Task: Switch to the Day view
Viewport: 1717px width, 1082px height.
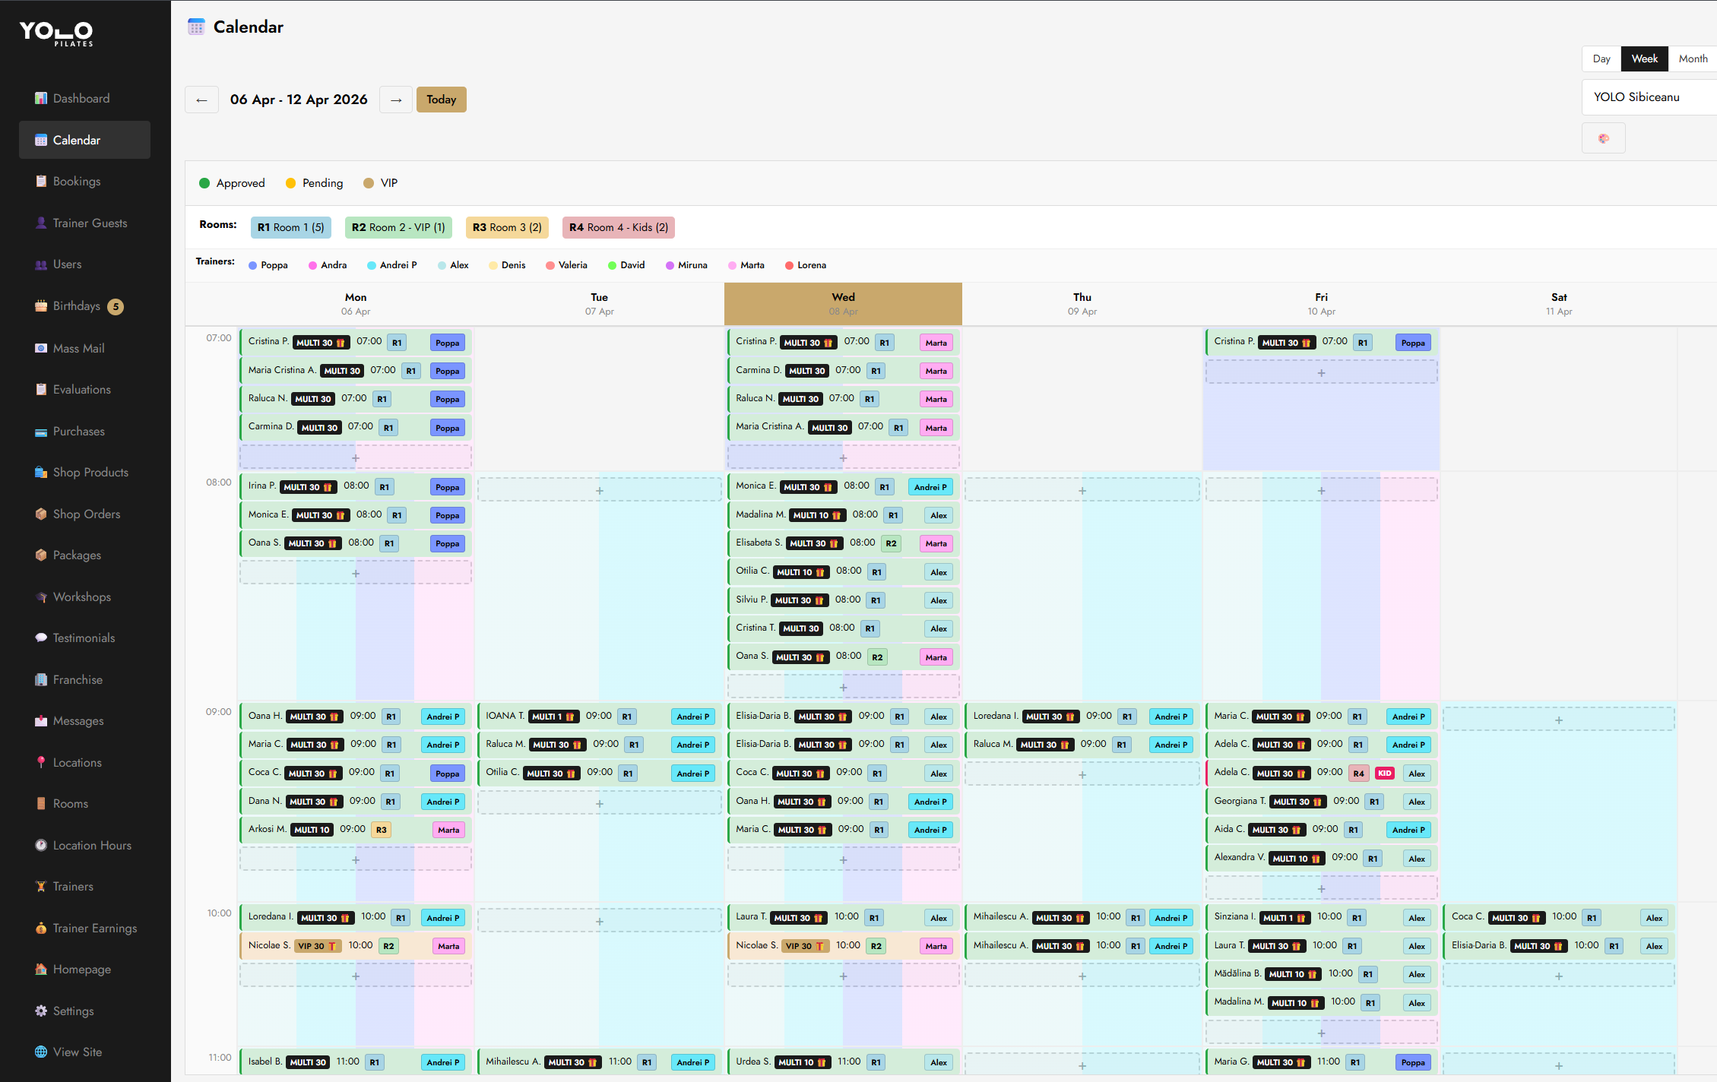Action: point(1601,59)
